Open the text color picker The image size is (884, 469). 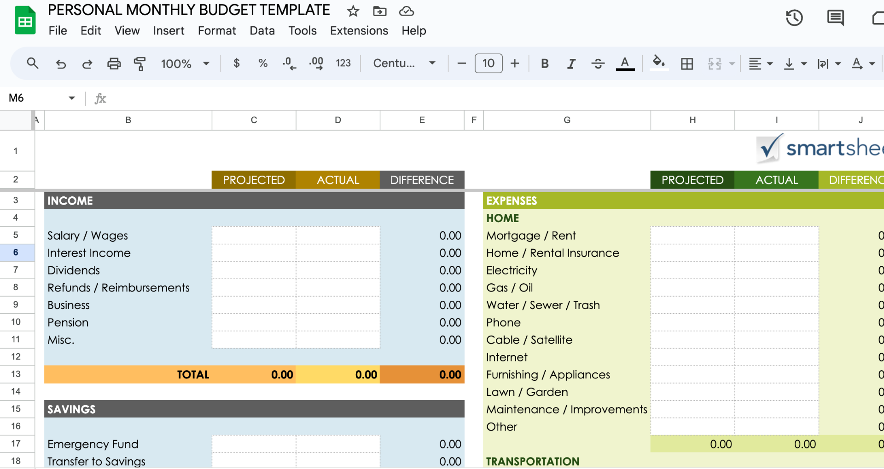pos(625,63)
